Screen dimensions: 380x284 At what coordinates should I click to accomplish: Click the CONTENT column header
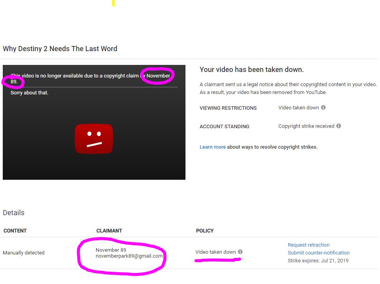(x=15, y=231)
